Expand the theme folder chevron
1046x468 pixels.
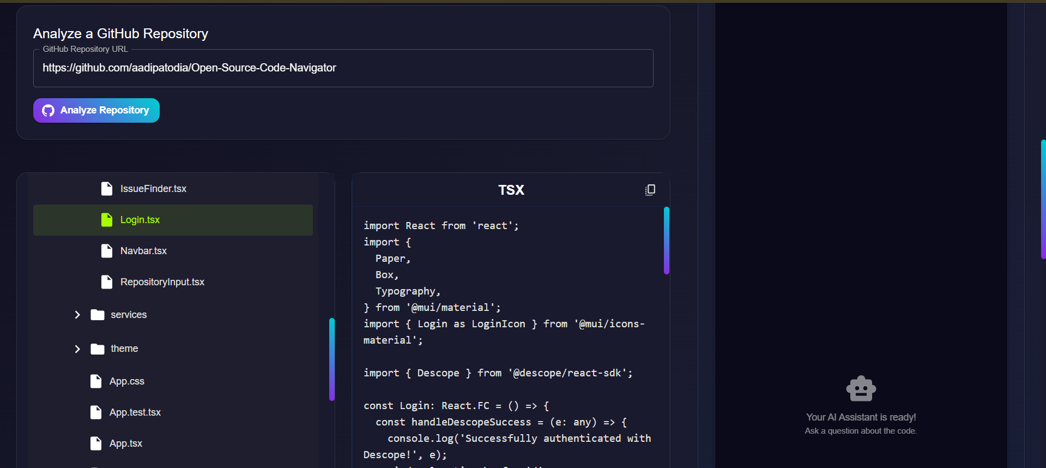[x=77, y=349]
